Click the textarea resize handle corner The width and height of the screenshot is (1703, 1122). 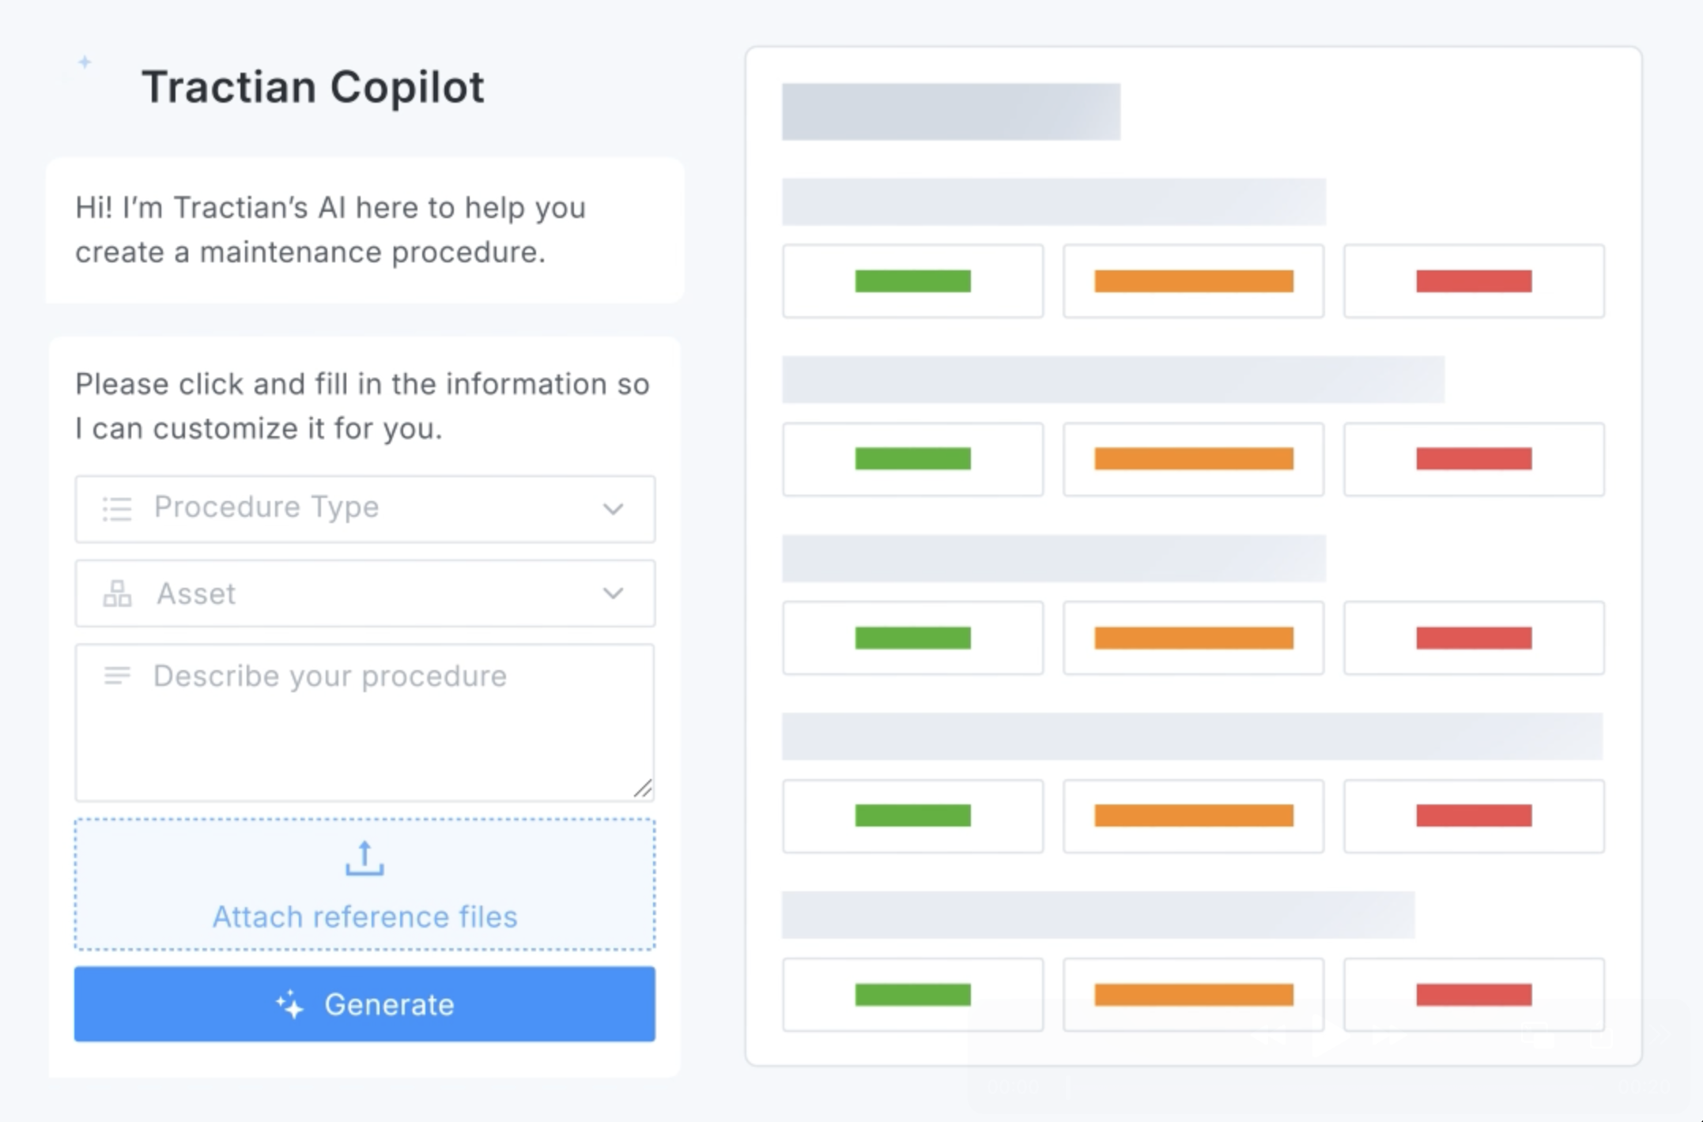click(644, 789)
